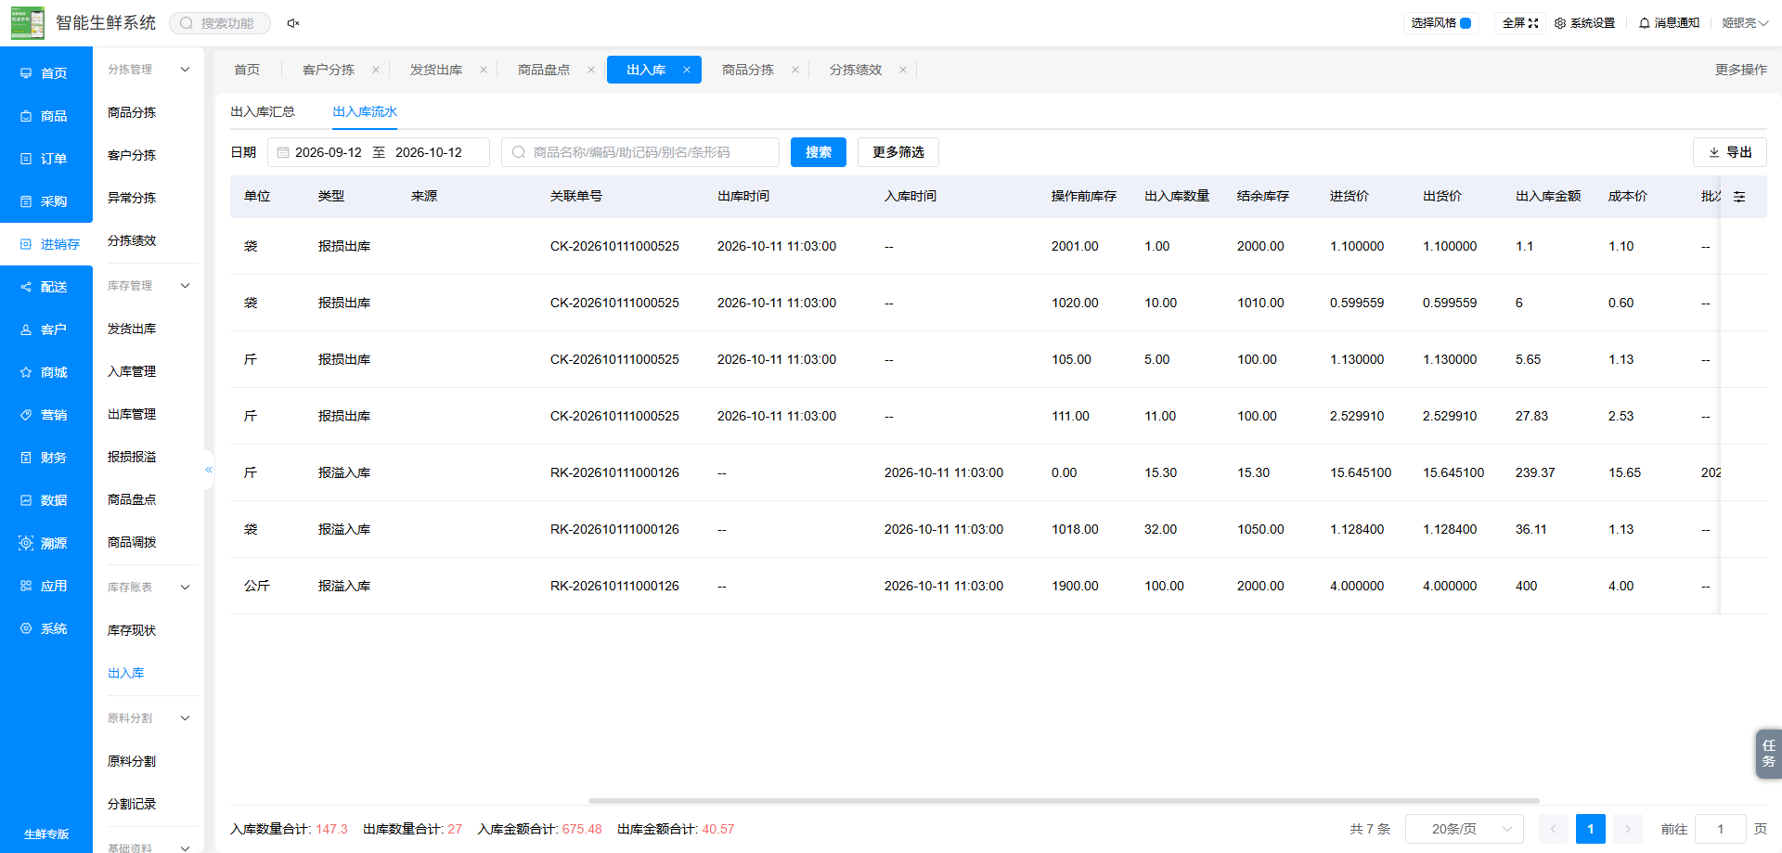
Task: Open the 商品盘点 page tab
Action: (x=544, y=70)
